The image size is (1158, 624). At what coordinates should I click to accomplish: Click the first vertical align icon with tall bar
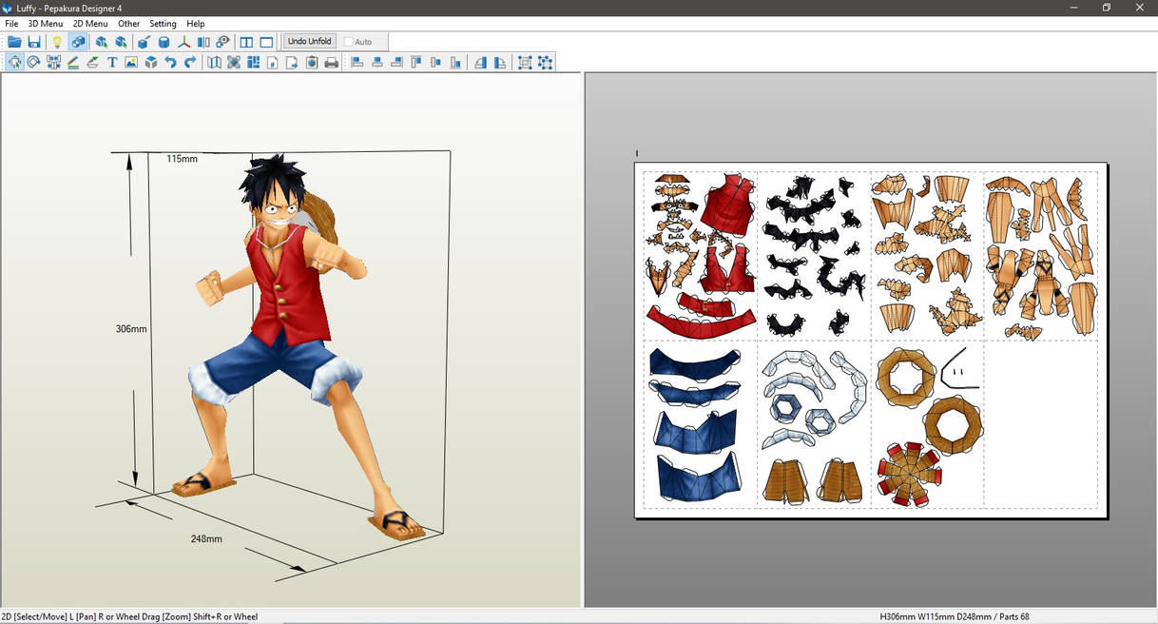tap(416, 63)
